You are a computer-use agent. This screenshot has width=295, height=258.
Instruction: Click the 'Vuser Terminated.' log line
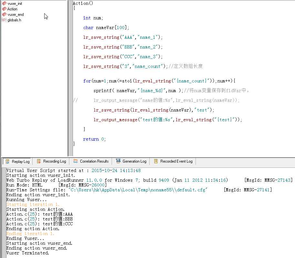[x=28, y=253]
